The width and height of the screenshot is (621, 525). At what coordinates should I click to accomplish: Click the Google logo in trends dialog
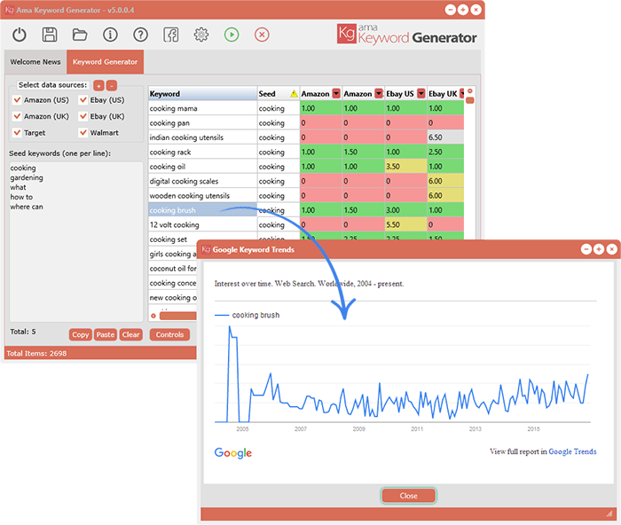pyautogui.click(x=232, y=453)
